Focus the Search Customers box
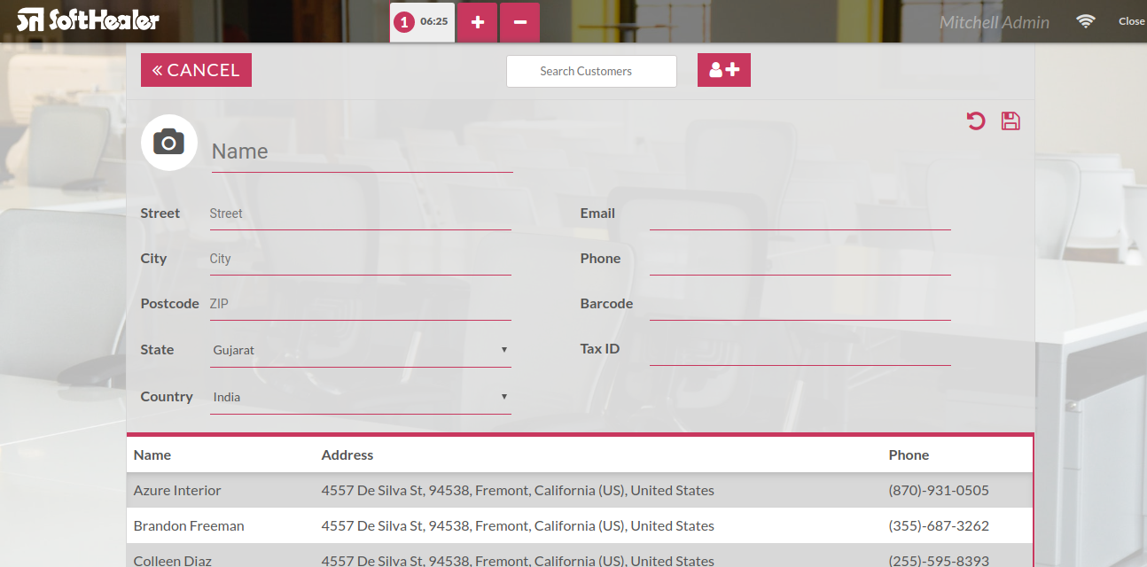 click(591, 71)
